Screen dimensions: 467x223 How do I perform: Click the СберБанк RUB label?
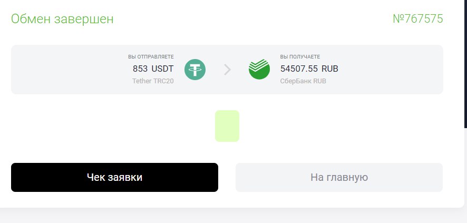303,81
